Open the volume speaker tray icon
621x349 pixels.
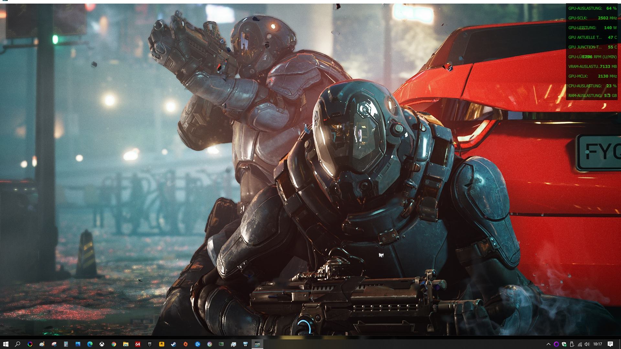tap(587, 344)
